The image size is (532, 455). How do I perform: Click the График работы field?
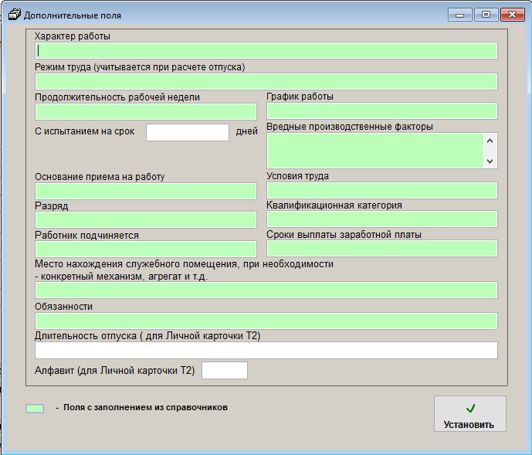pyautogui.click(x=382, y=111)
